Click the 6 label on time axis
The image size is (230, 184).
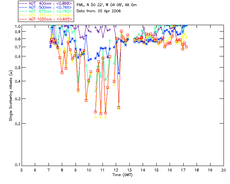35,170
